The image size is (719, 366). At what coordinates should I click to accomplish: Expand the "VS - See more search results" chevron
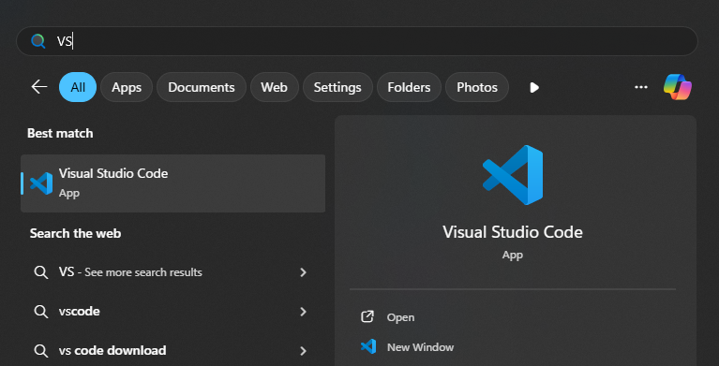tap(303, 272)
